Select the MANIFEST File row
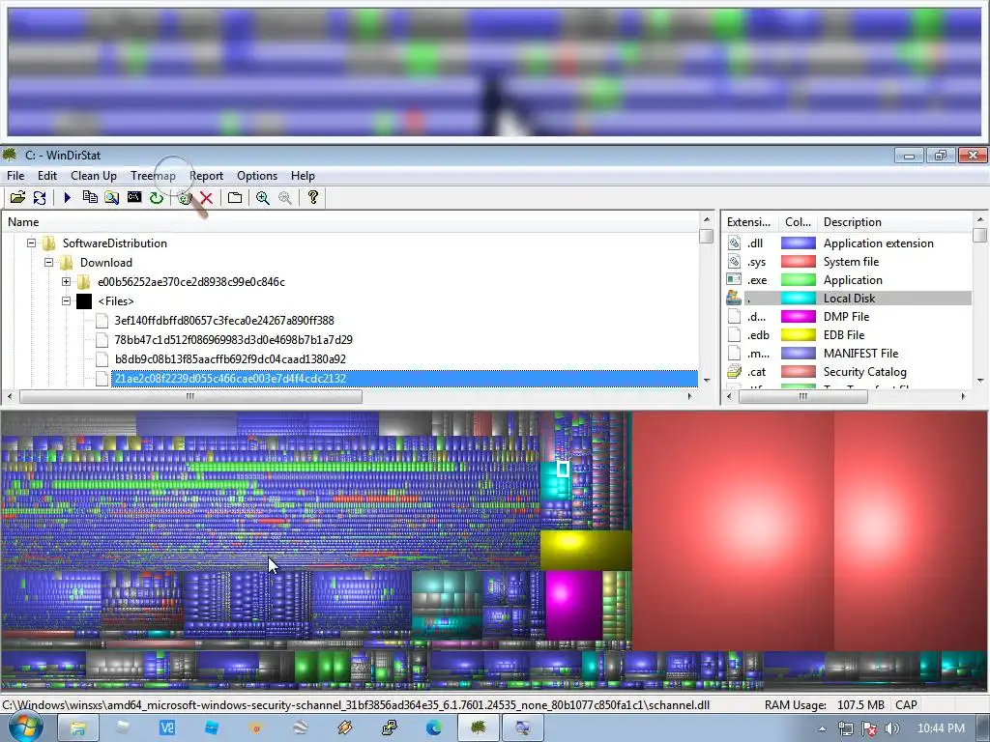990x742 pixels. [x=848, y=354]
